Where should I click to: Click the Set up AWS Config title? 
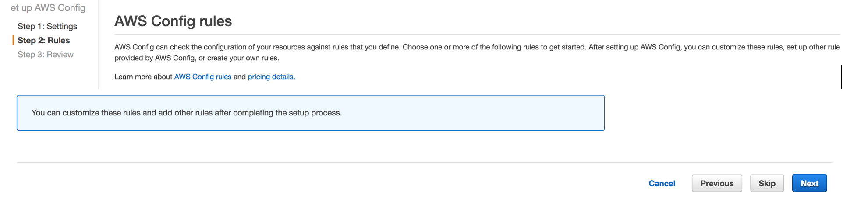48,8
